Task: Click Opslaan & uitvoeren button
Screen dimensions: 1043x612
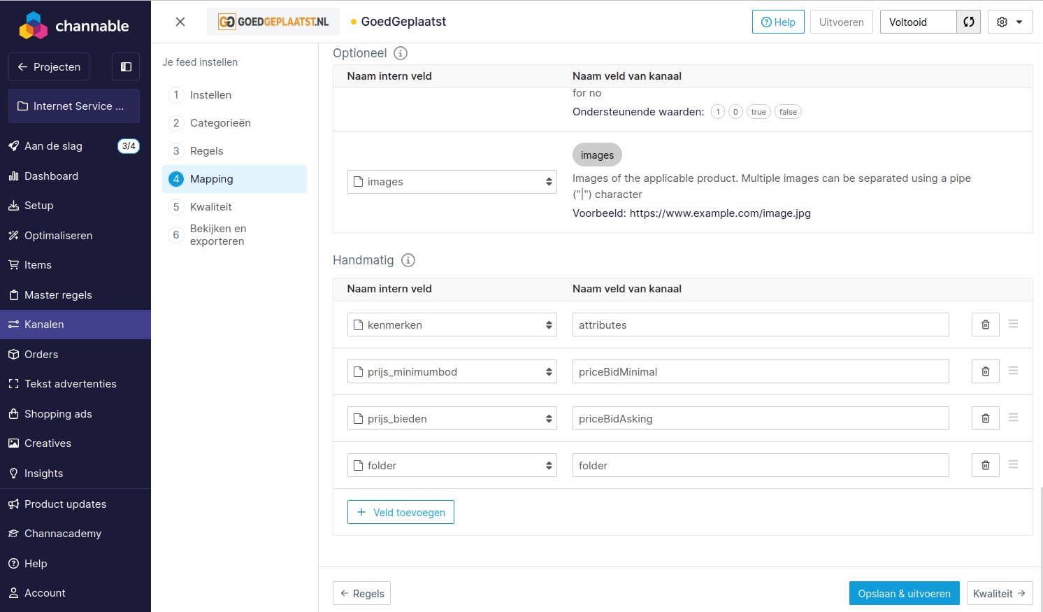Action: click(904, 593)
